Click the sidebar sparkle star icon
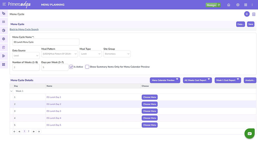 click(4, 56)
